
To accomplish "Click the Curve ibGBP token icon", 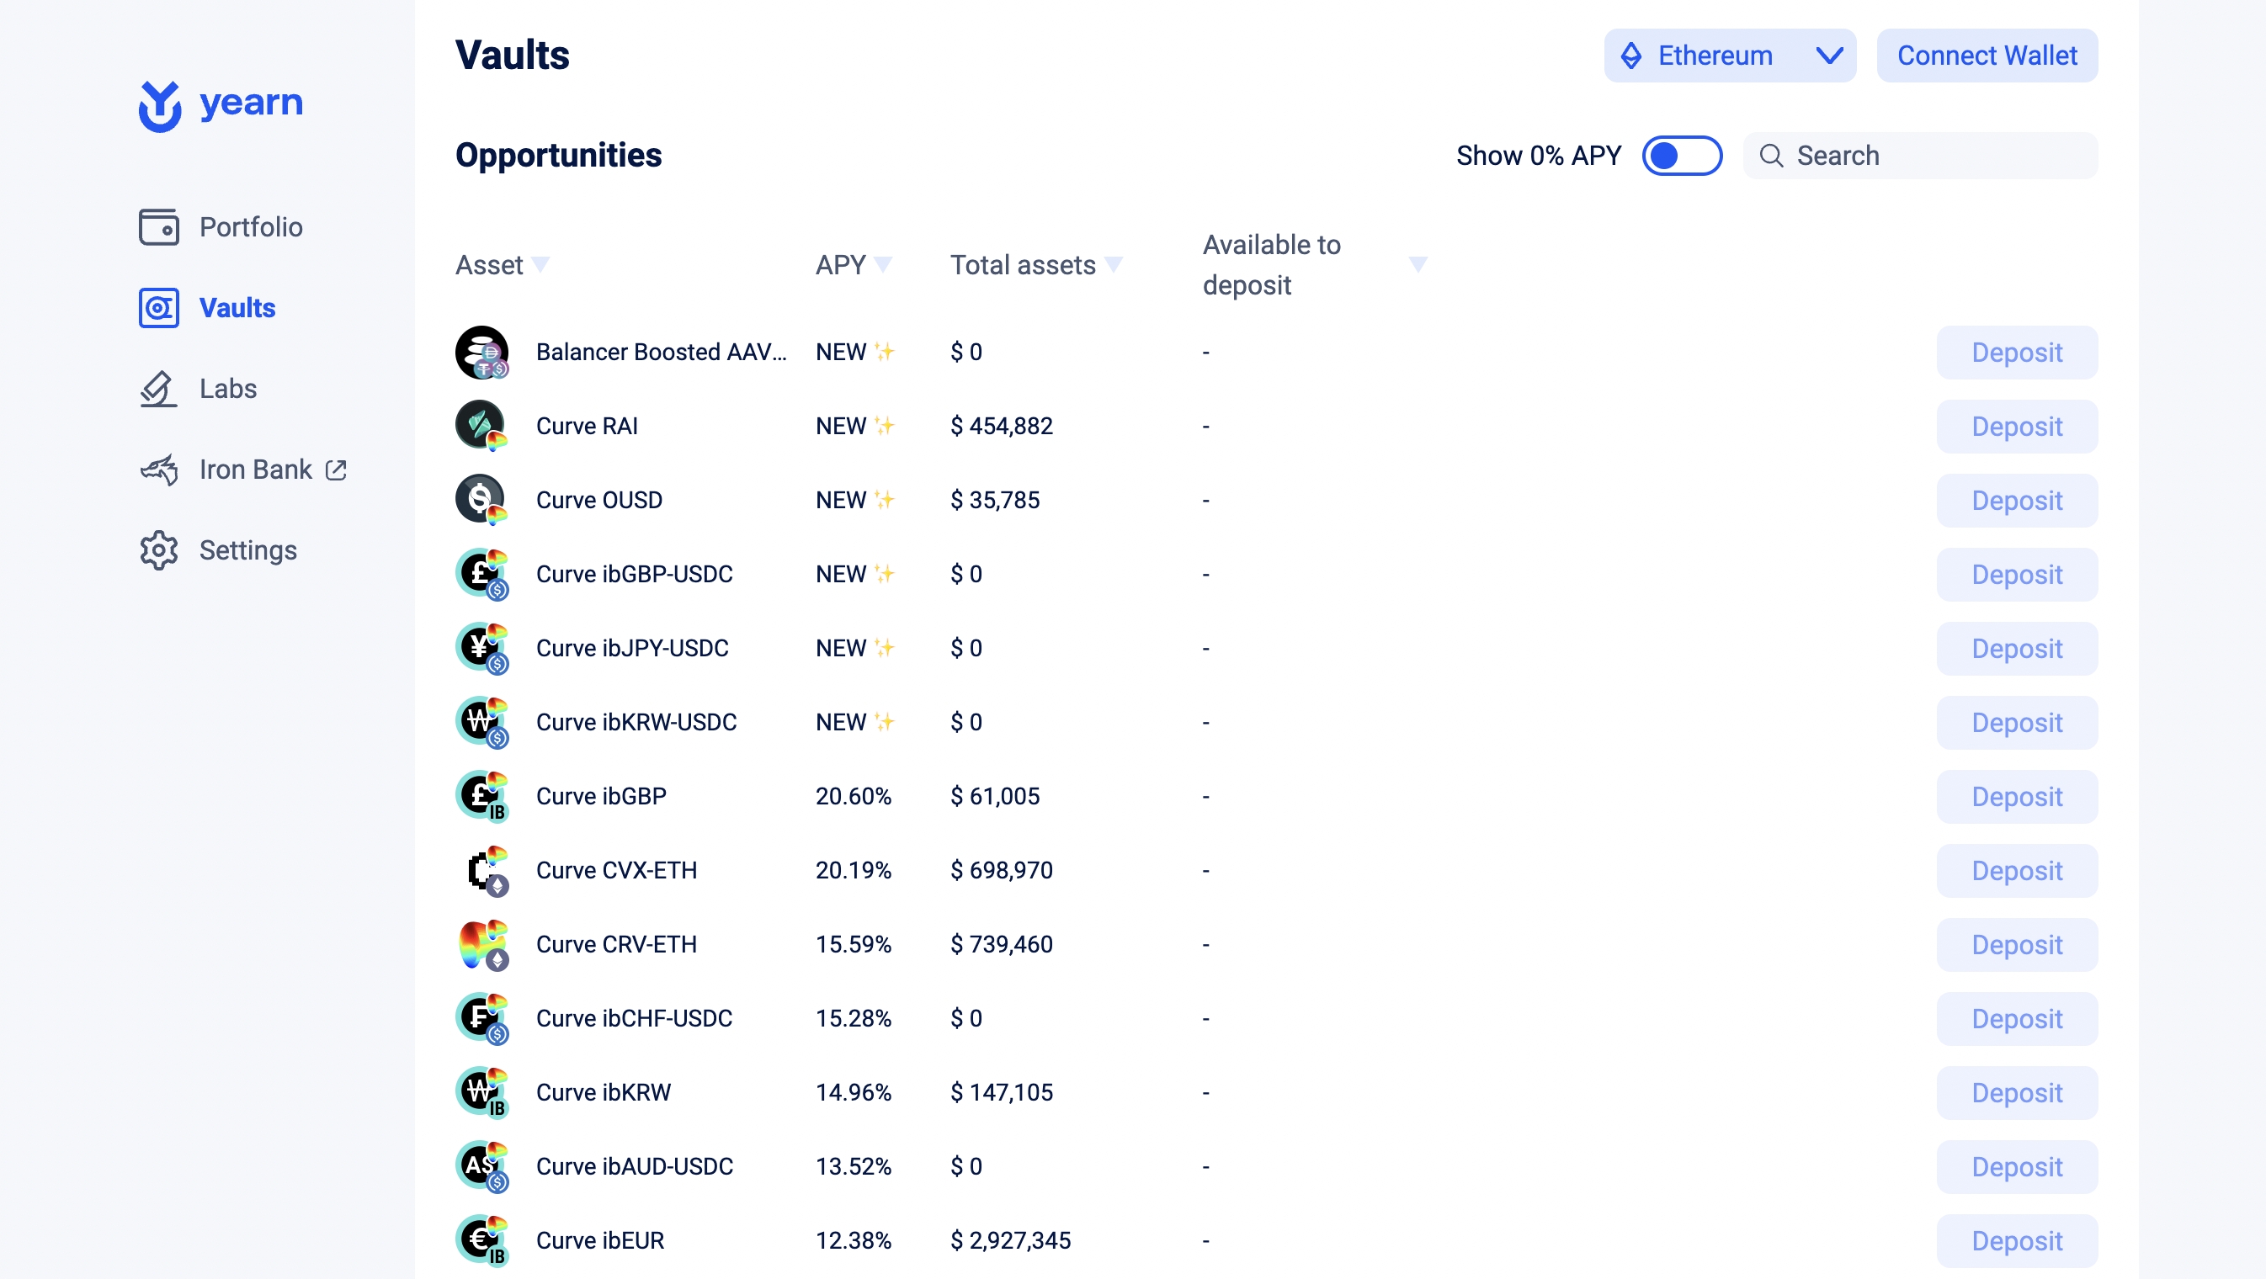I will [482, 796].
